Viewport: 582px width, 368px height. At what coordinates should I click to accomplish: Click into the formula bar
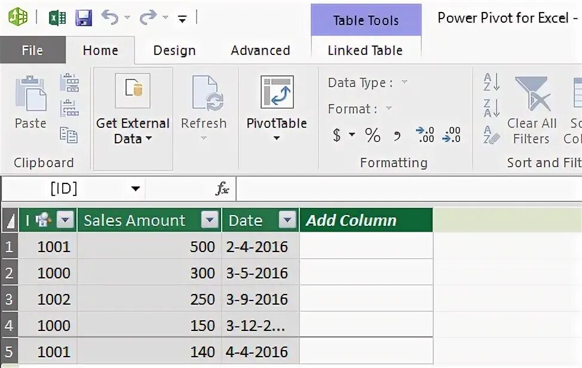point(409,189)
